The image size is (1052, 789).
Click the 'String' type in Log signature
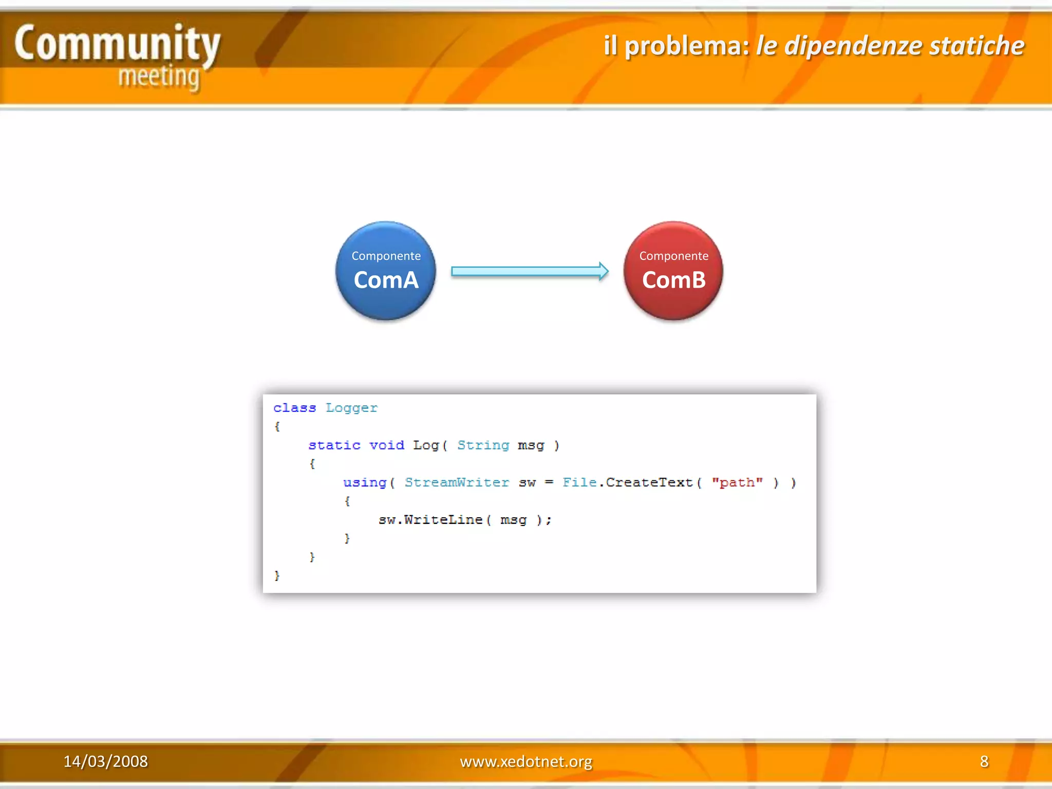[483, 445]
